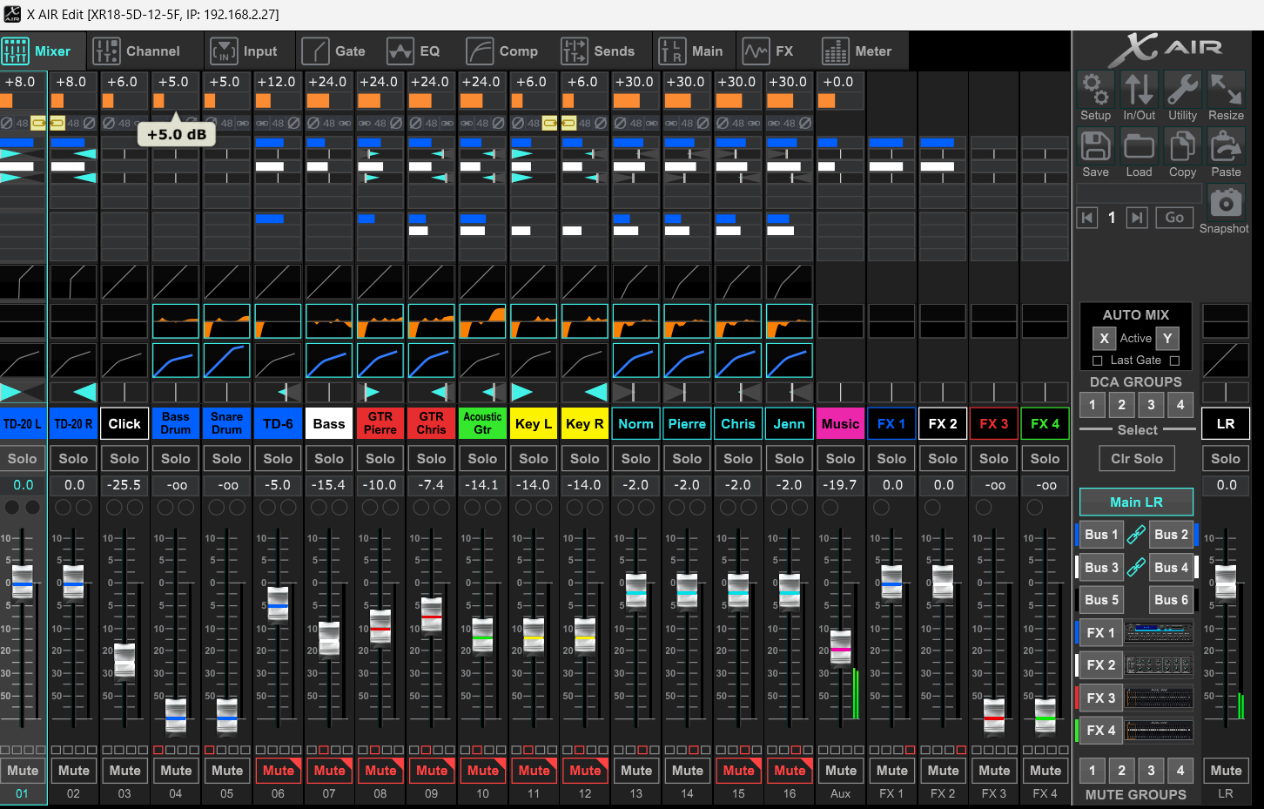Click the snapshot Go button

click(1174, 218)
